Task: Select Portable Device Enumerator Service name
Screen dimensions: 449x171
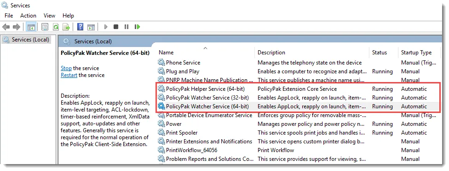Action: (209, 115)
